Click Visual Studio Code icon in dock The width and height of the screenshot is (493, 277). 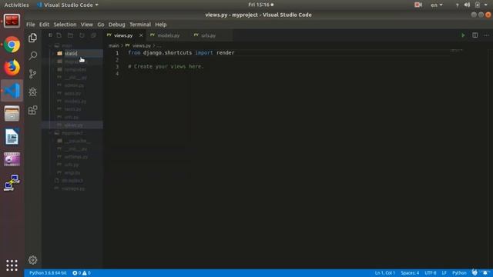pos(12,91)
